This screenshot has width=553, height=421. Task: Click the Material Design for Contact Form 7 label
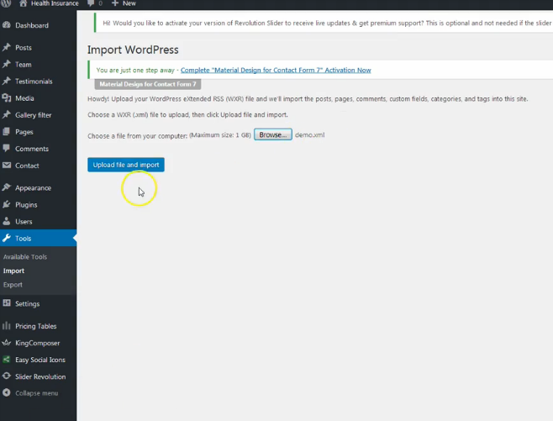point(147,84)
